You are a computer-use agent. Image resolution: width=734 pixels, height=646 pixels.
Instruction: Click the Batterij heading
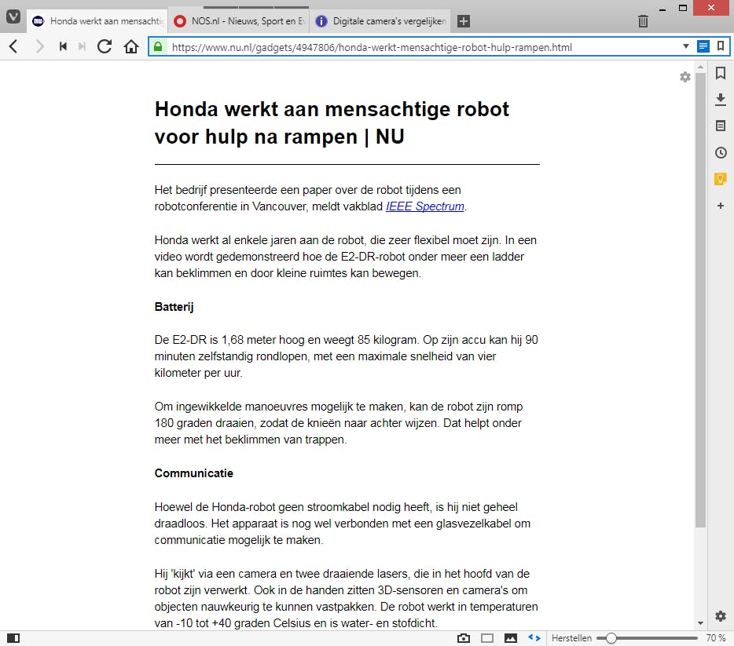(x=174, y=307)
